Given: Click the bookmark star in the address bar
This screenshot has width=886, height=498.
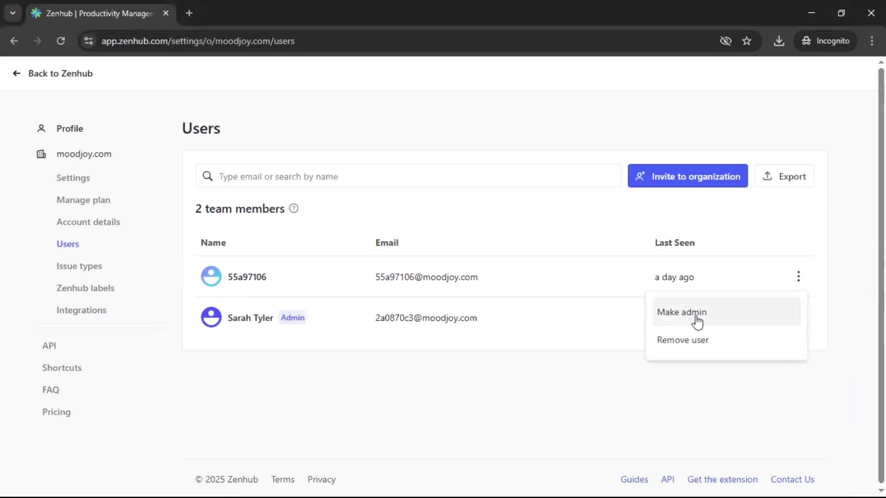Looking at the screenshot, I should 747,41.
